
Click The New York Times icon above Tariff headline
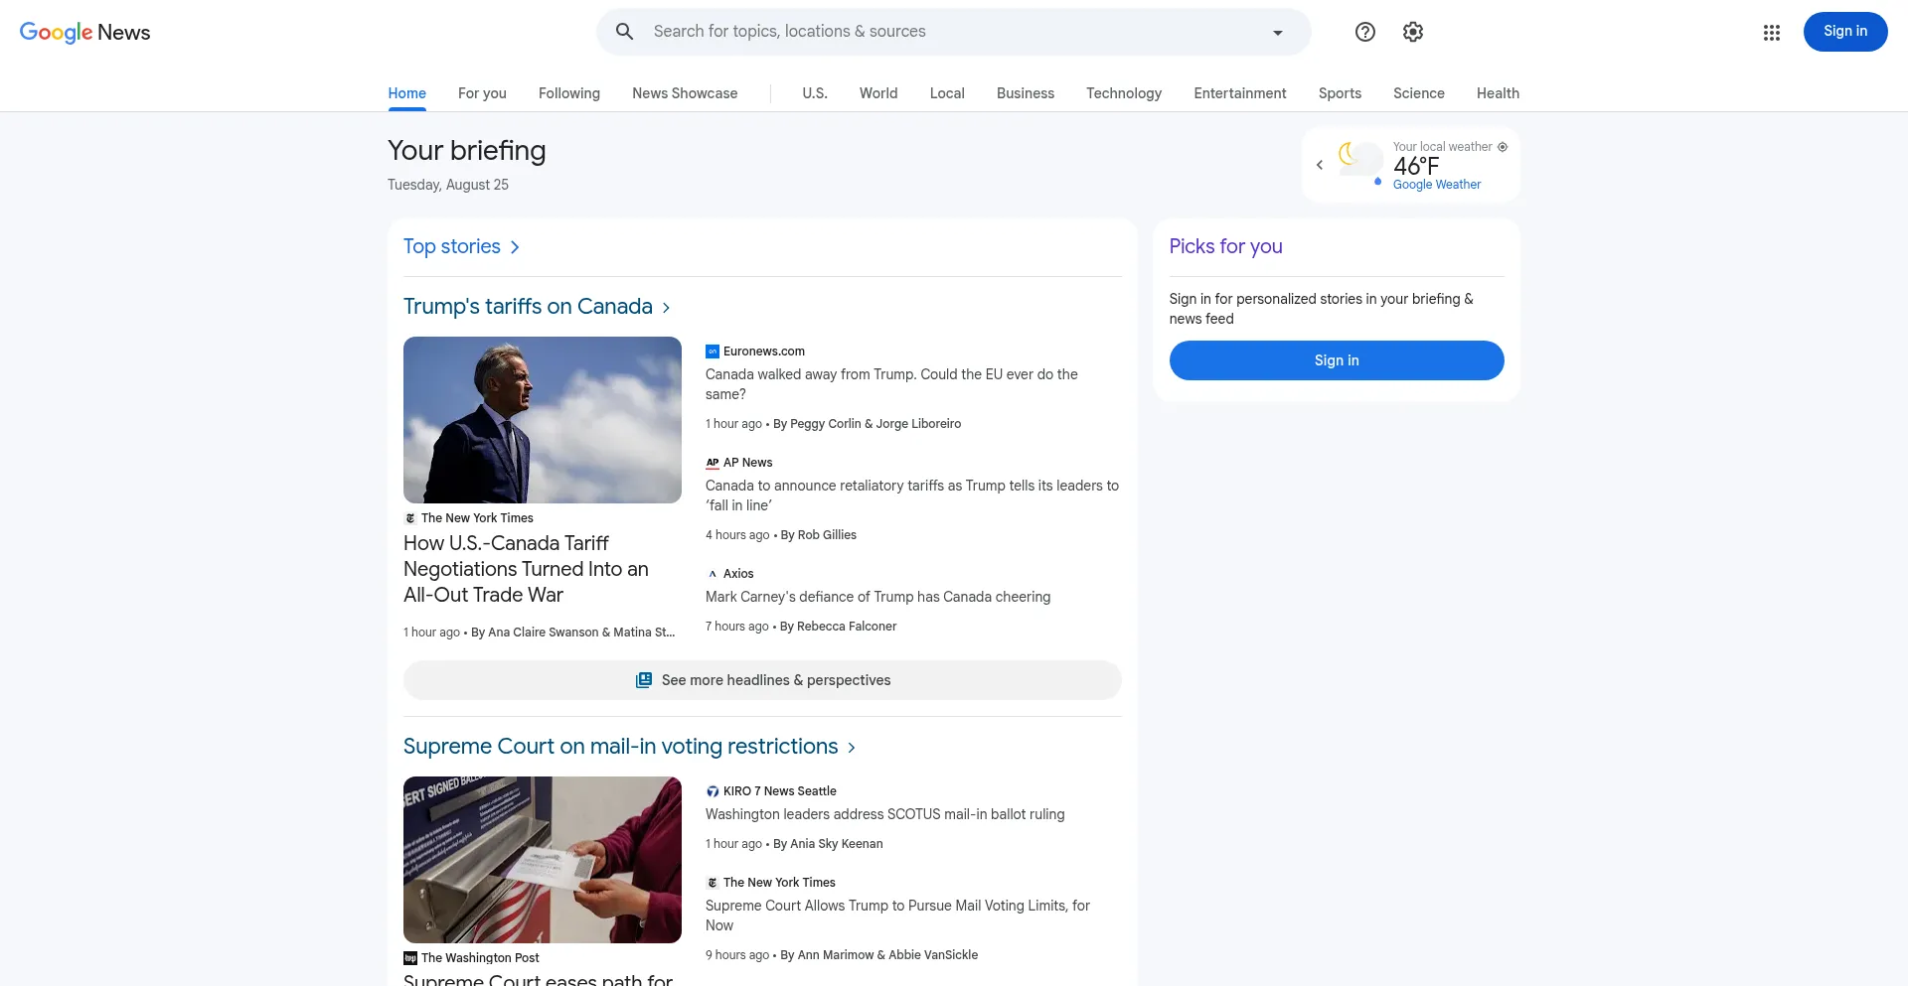pyautogui.click(x=410, y=518)
